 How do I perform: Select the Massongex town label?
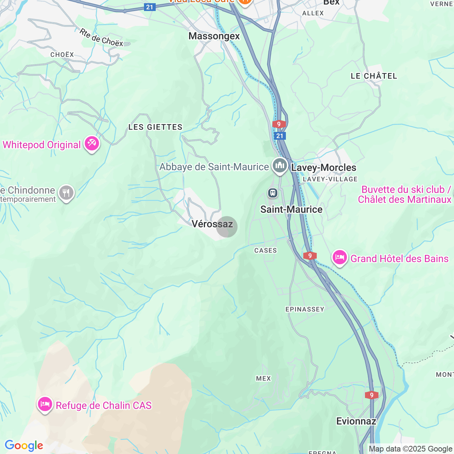click(214, 36)
